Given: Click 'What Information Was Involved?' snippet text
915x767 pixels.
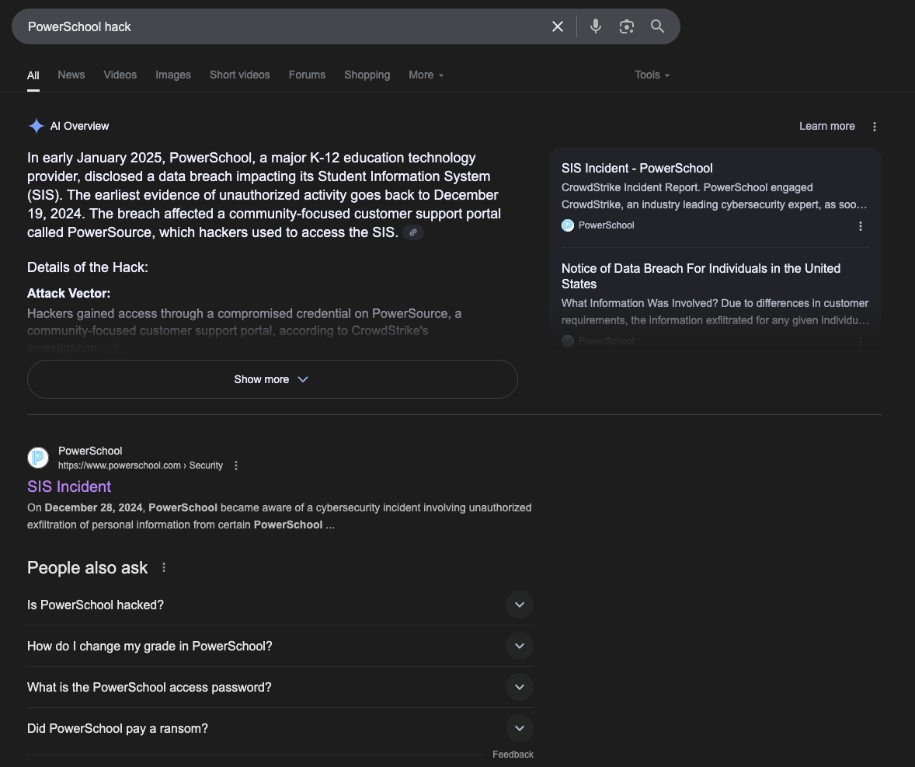Looking at the screenshot, I should click(x=639, y=304).
